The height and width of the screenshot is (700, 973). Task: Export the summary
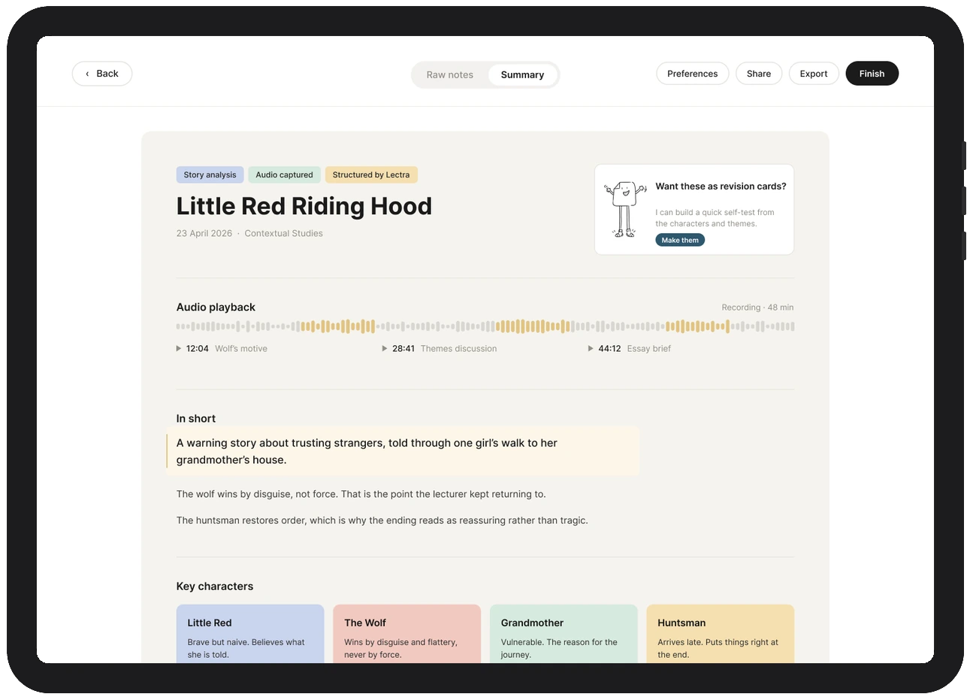click(x=814, y=74)
